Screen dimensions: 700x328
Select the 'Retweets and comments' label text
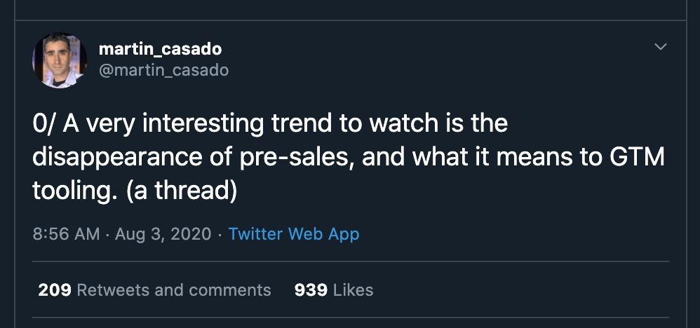(x=173, y=290)
